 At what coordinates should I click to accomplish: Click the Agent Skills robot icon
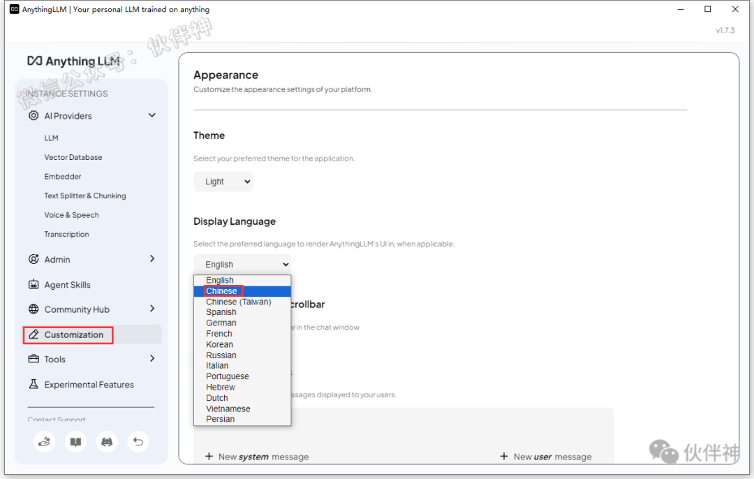click(34, 284)
